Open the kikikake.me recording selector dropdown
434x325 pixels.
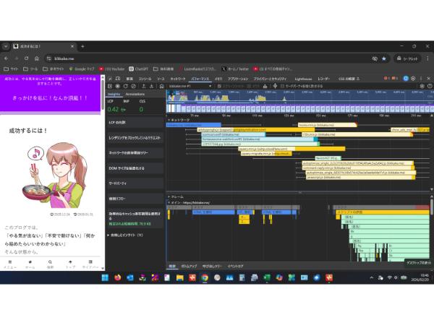coord(186,85)
